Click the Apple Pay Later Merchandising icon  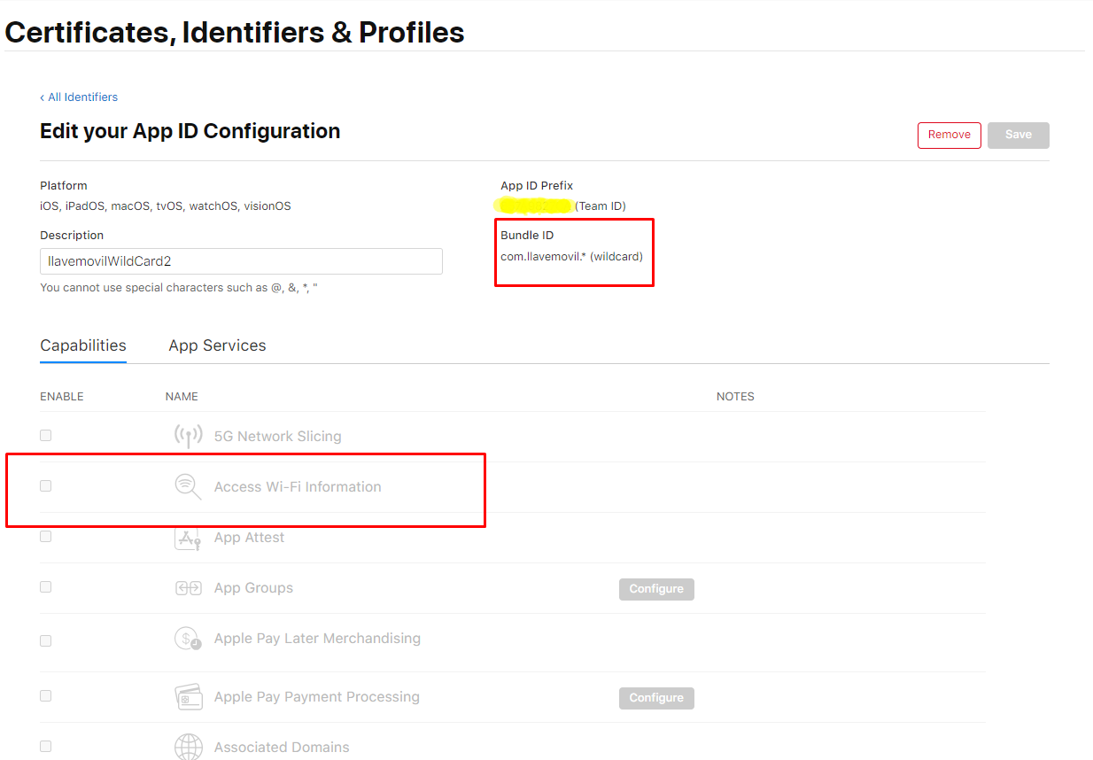coord(188,639)
